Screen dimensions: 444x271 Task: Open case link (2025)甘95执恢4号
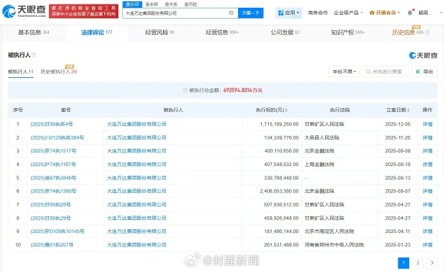51,124
